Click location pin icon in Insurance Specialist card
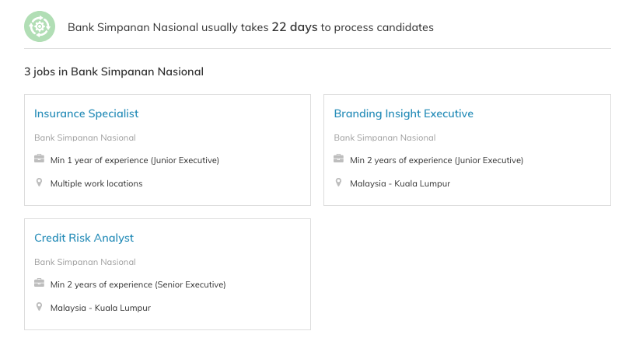Image resolution: width=636 pixels, height=345 pixels. [39, 183]
